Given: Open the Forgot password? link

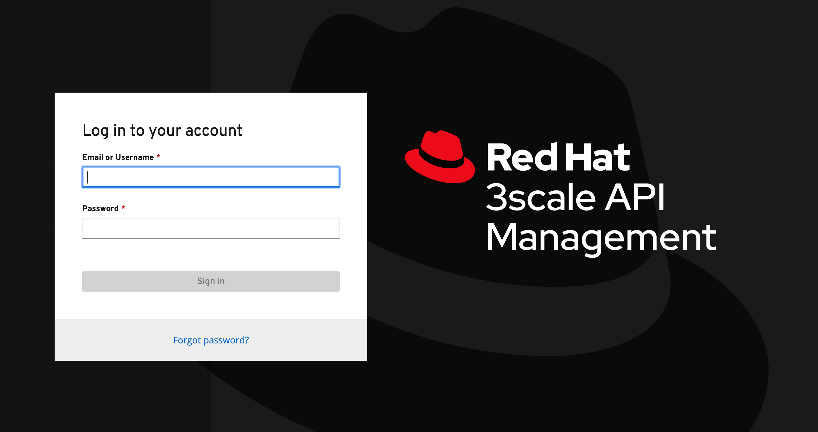Looking at the screenshot, I should pyautogui.click(x=211, y=340).
